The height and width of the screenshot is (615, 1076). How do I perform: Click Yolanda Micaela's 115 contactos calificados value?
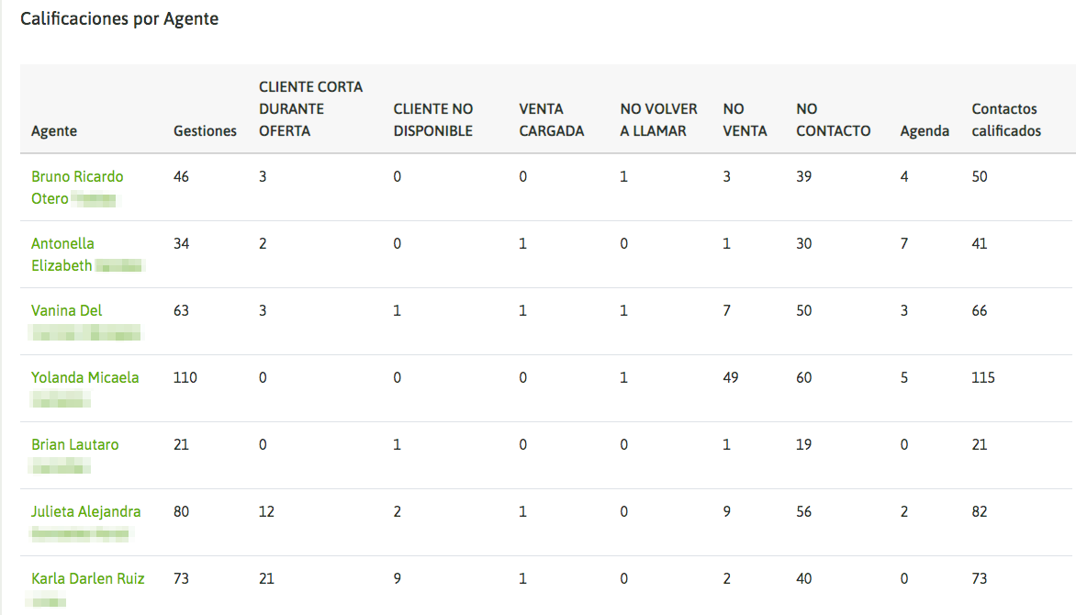(983, 378)
